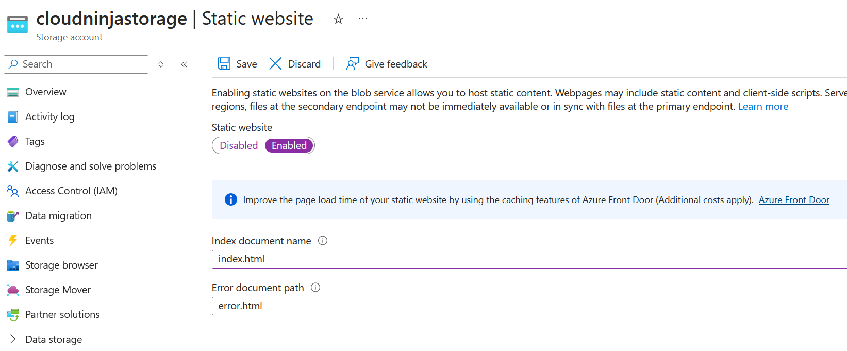
Task: Click the Access Control (IAM) people icon
Action: pyautogui.click(x=13, y=191)
